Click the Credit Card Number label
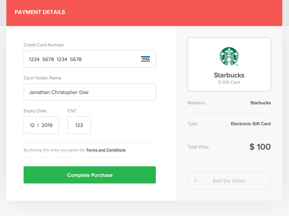The image size is (289, 216). pyautogui.click(x=44, y=45)
